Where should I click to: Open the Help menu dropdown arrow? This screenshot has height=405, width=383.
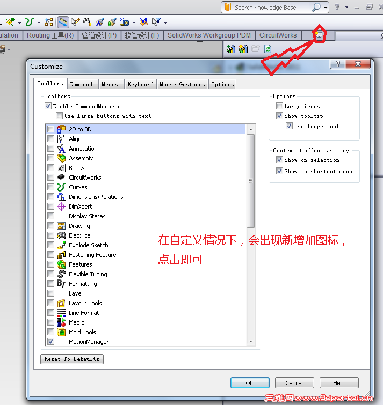coord(346,7)
